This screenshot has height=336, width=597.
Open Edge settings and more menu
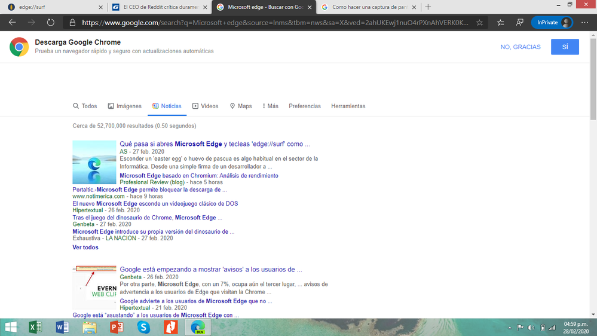tap(585, 23)
